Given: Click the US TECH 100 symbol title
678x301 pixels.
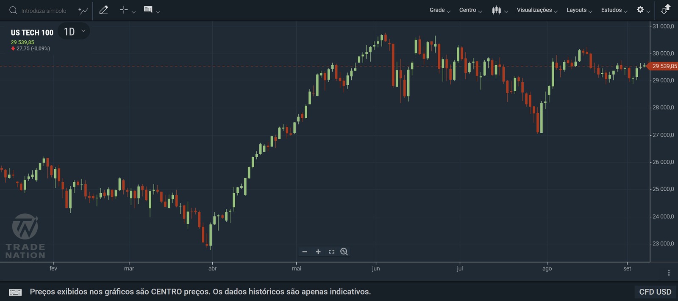Looking at the screenshot, I should [x=32, y=33].
